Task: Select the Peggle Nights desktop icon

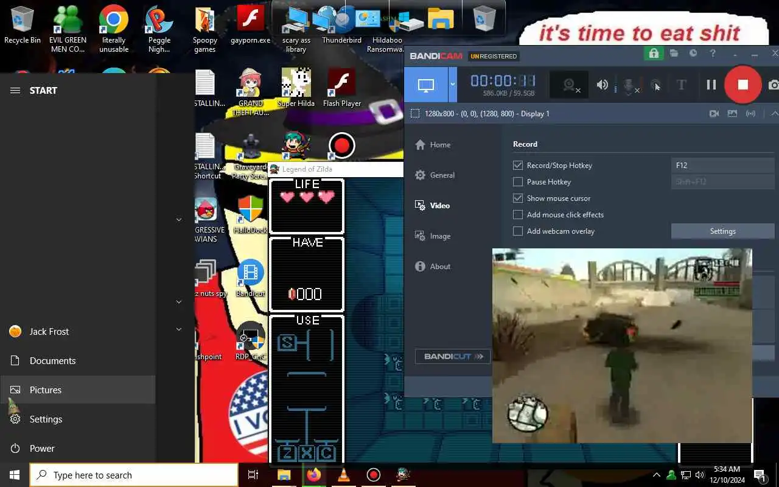Action: pyautogui.click(x=159, y=29)
